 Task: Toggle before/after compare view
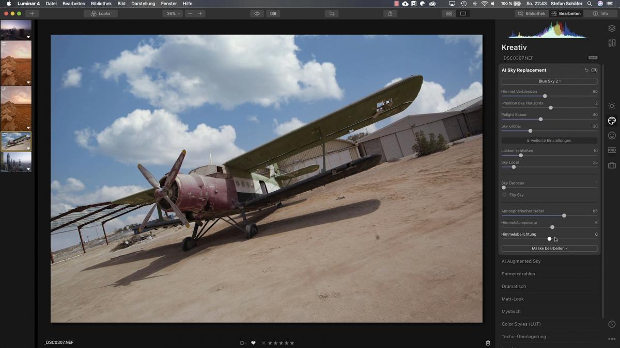(273, 13)
